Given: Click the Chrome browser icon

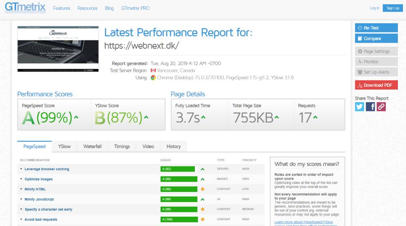Looking at the screenshot, I should pyautogui.click(x=153, y=77).
